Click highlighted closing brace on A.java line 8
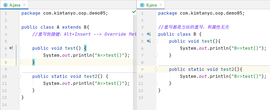270x110 pixels. click(34, 62)
